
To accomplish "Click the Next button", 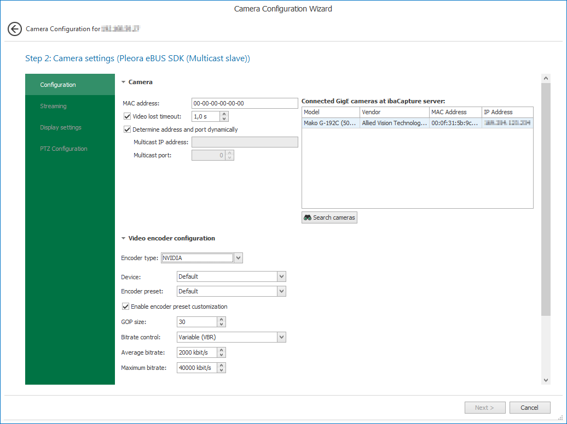I will (x=485, y=408).
